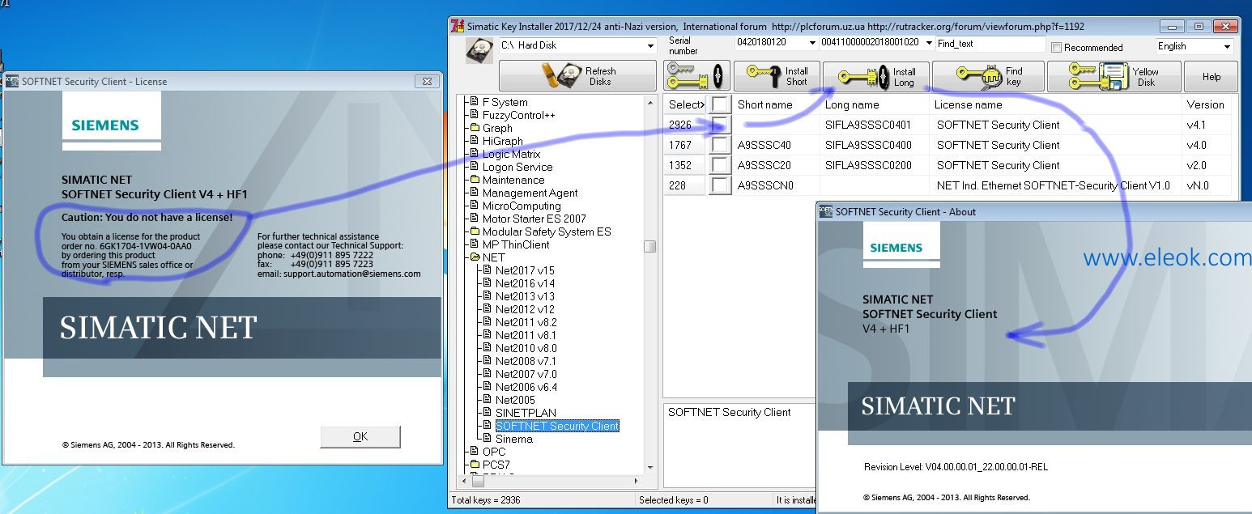Click tree panel vertical scrollbar thumb
Viewport: 1252px width, 514px height.
pos(650,247)
